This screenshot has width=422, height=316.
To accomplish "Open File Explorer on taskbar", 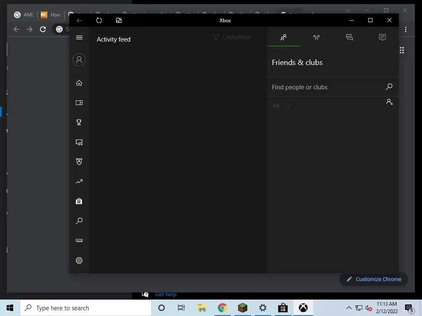I will 202,308.
